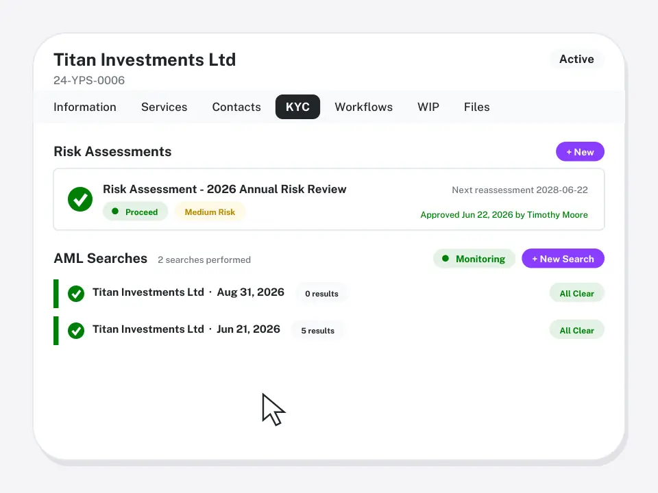Click the client code 24-YPS-0006
Viewport: 658px width, 493px height.
[x=89, y=80]
